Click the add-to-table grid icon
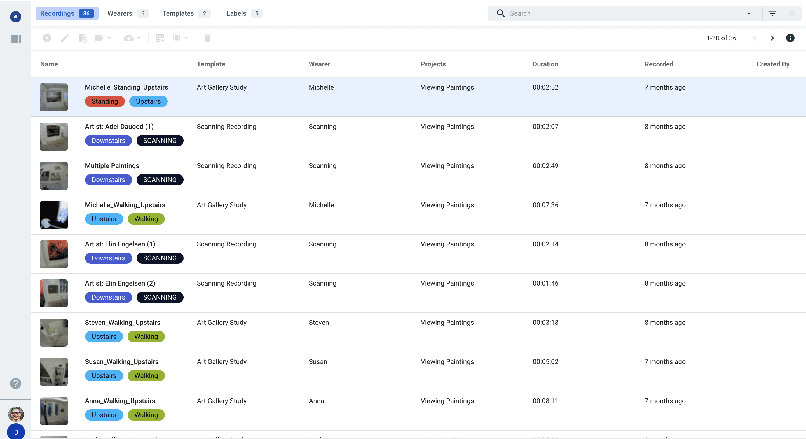 click(160, 38)
